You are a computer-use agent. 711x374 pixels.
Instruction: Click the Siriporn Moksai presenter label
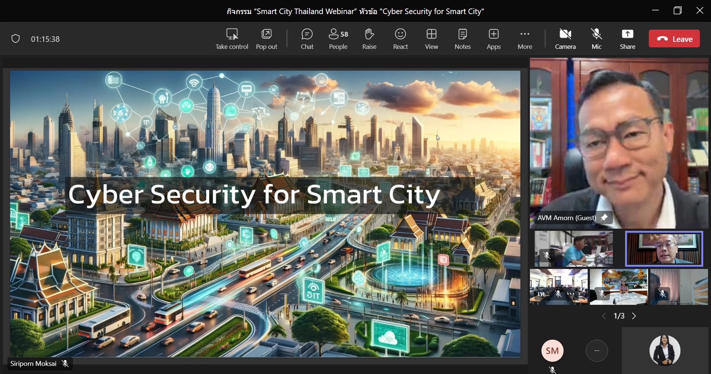[33, 364]
